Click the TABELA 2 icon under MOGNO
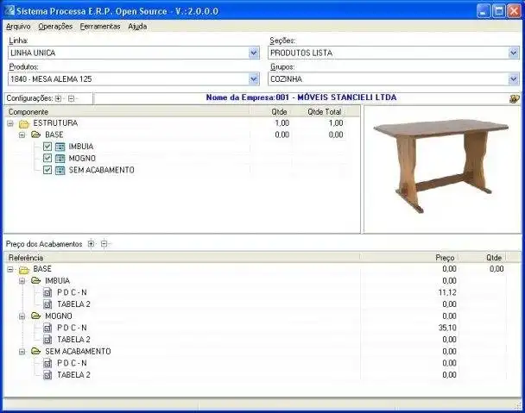Screen dimensions: 525x413 pos(47,340)
